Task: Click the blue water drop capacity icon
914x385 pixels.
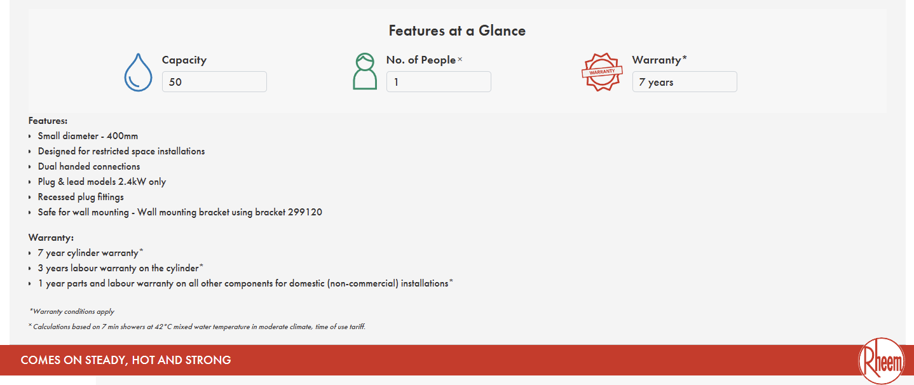Action: pos(138,72)
